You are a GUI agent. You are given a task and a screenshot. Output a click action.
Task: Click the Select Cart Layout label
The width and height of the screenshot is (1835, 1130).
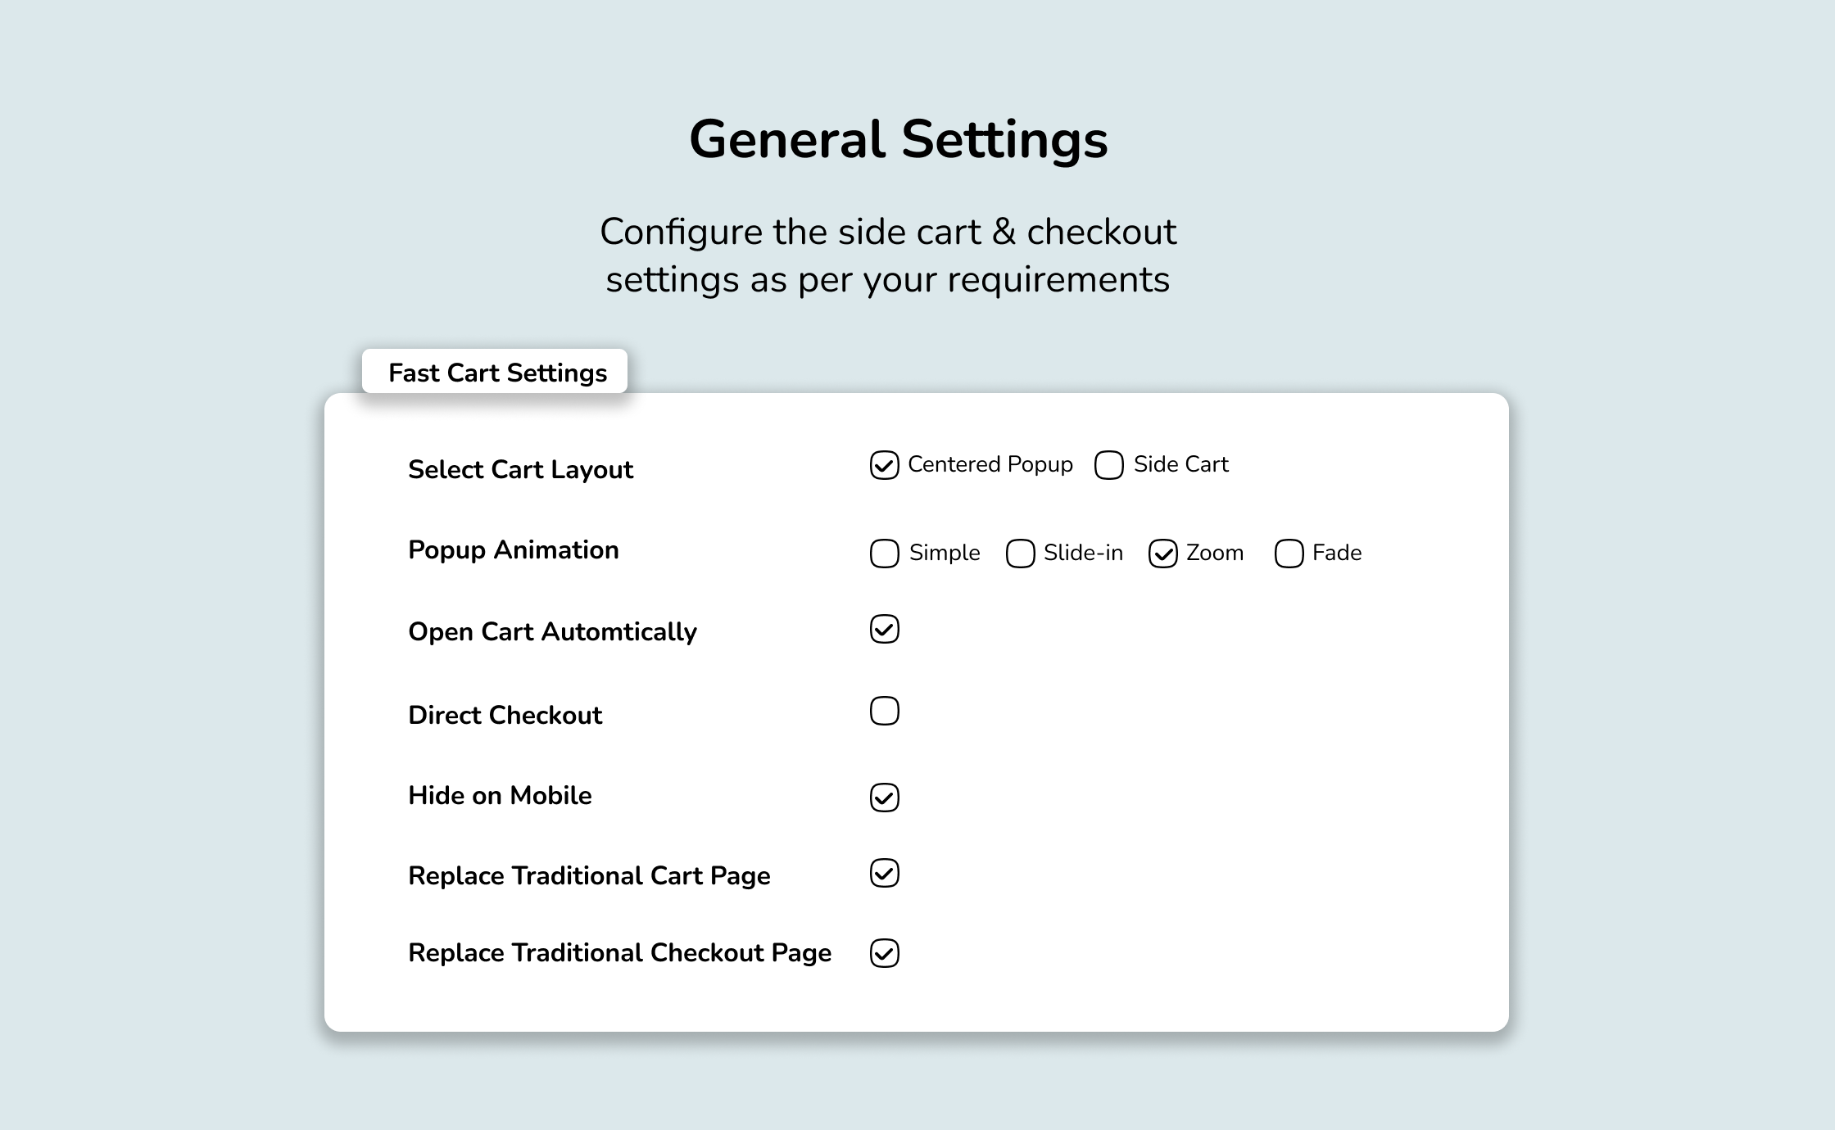520,469
